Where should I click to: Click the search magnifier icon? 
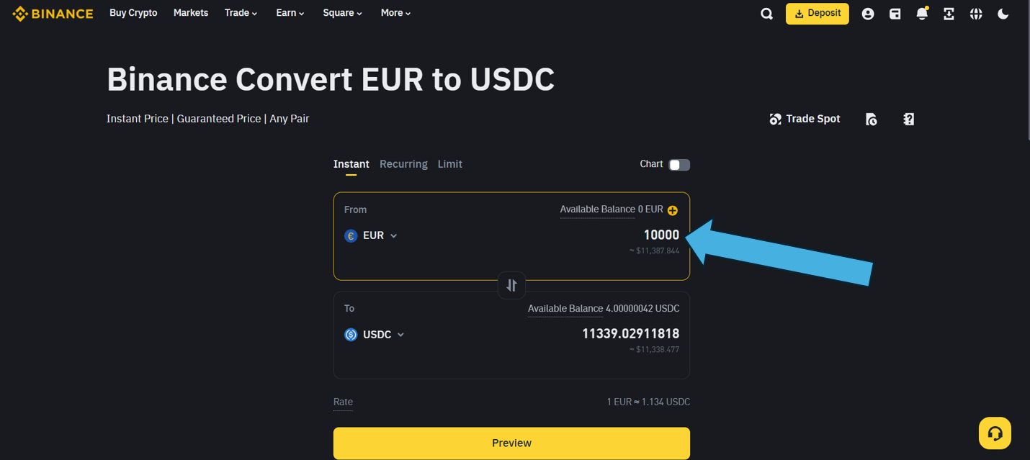pos(766,14)
